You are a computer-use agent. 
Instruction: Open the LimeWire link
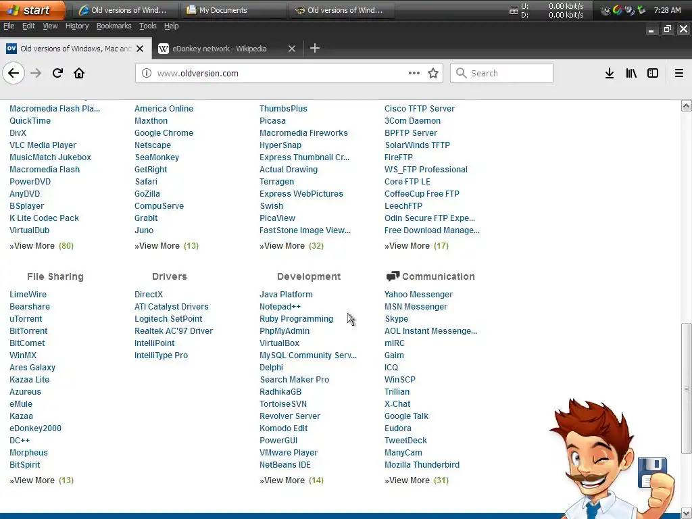[28, 295]
